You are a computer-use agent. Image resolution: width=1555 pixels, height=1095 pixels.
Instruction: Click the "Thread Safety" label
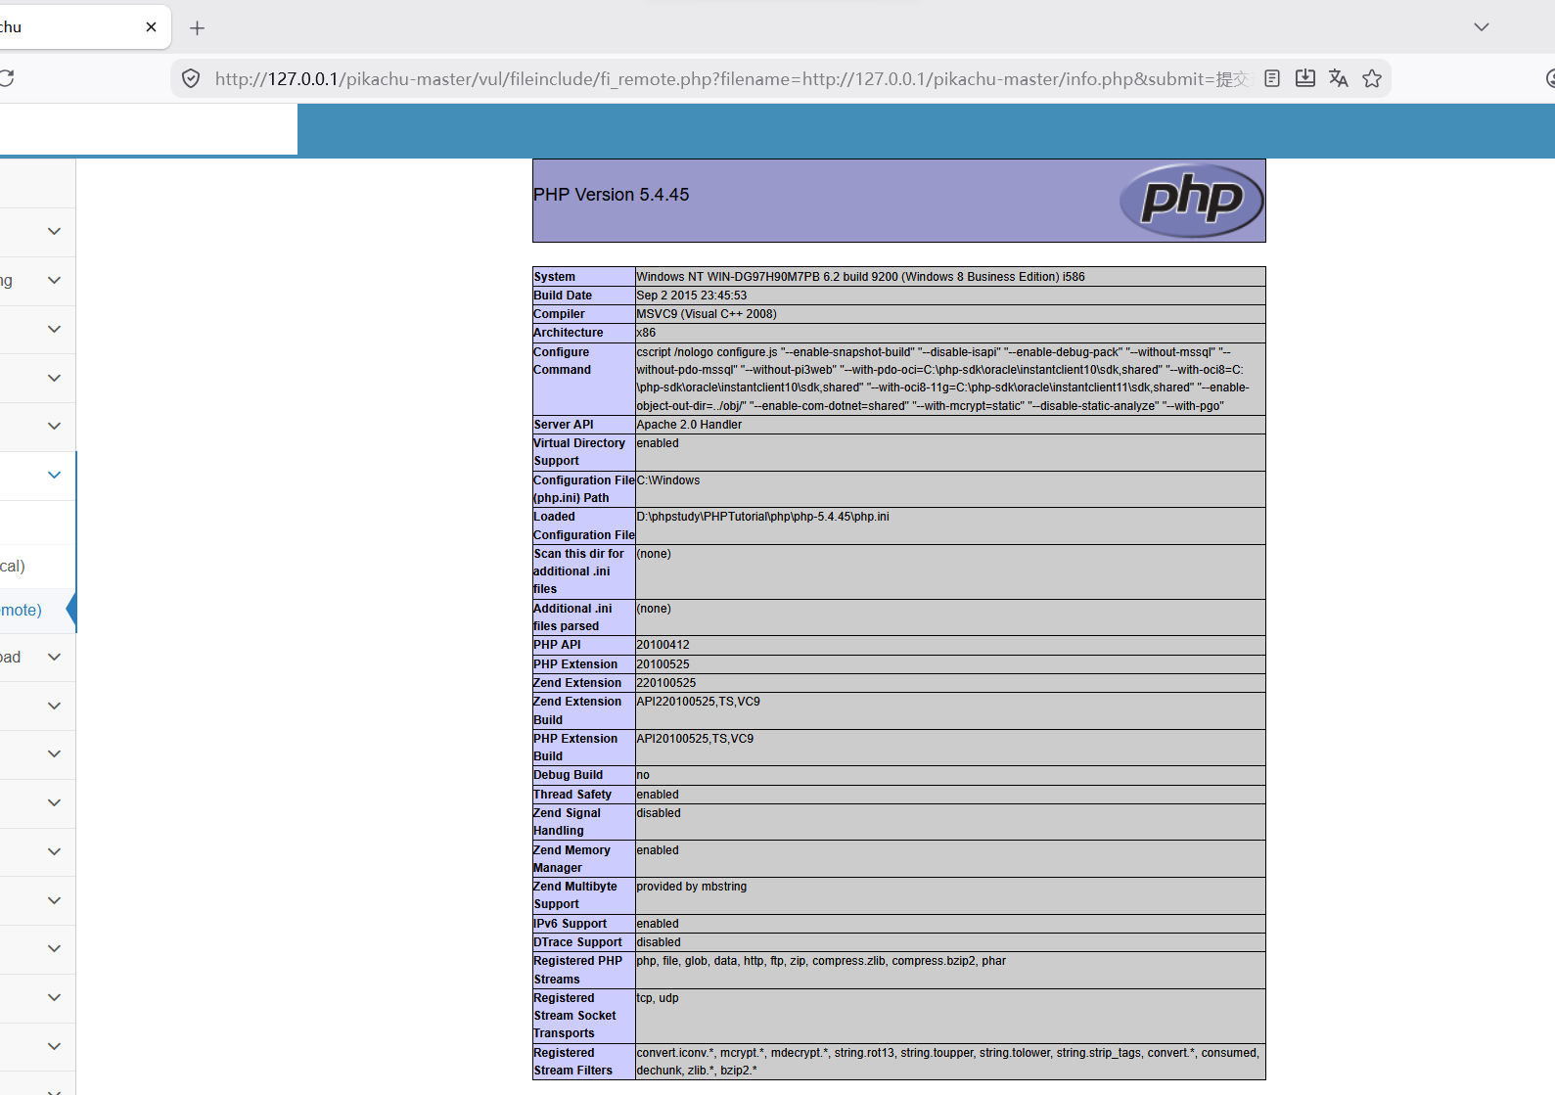(572, 795)
